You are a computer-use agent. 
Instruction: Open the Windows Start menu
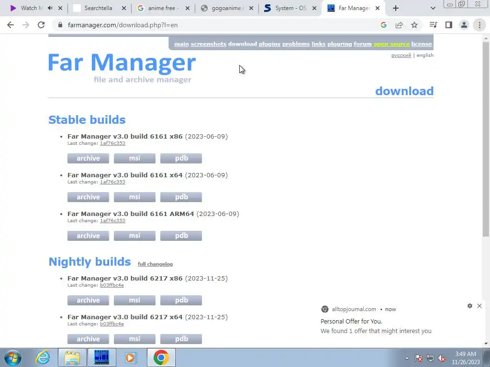(12, 357)
